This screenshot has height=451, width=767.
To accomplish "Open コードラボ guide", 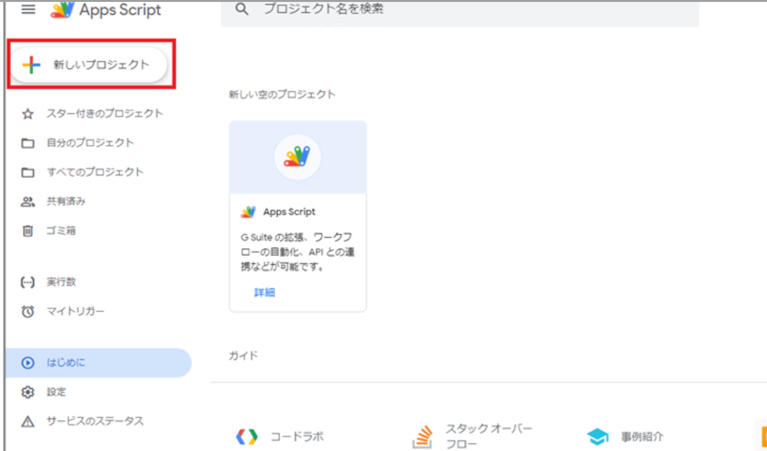I will [297, 436].
